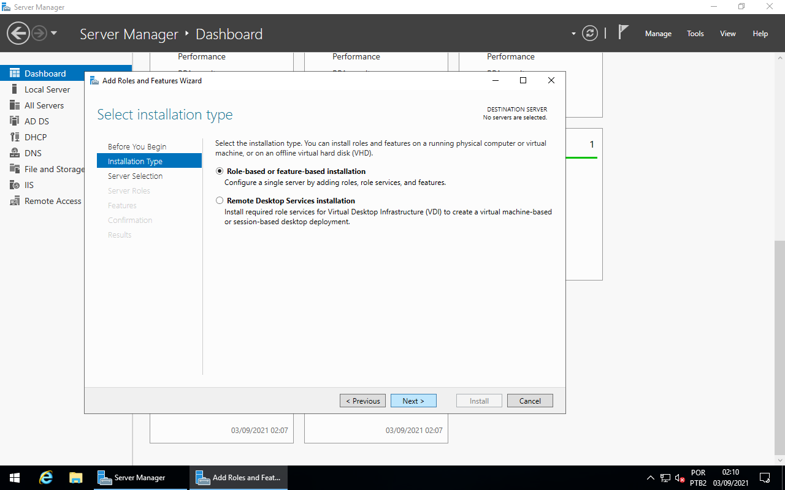785x490 pixels.
Task: Click Next in the wizard
Action: [x=413, y=401]
